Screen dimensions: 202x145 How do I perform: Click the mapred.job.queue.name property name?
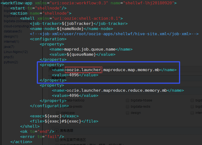pyautogui.click(x=90, y=49)
